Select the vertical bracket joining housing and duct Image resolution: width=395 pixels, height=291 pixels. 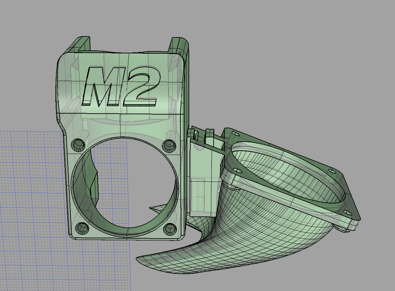(x=202, y=182)
